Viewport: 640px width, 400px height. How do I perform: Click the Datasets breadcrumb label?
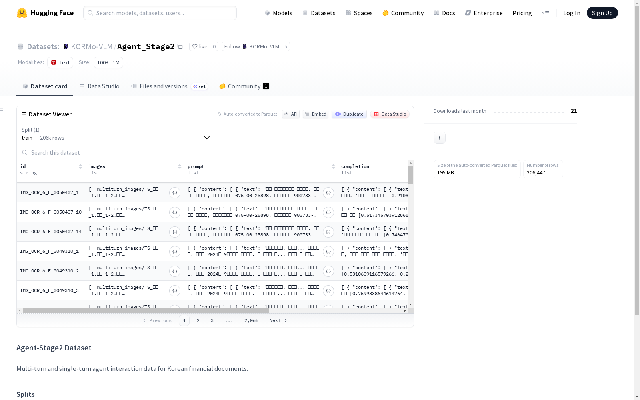click(x=43, y=46)
